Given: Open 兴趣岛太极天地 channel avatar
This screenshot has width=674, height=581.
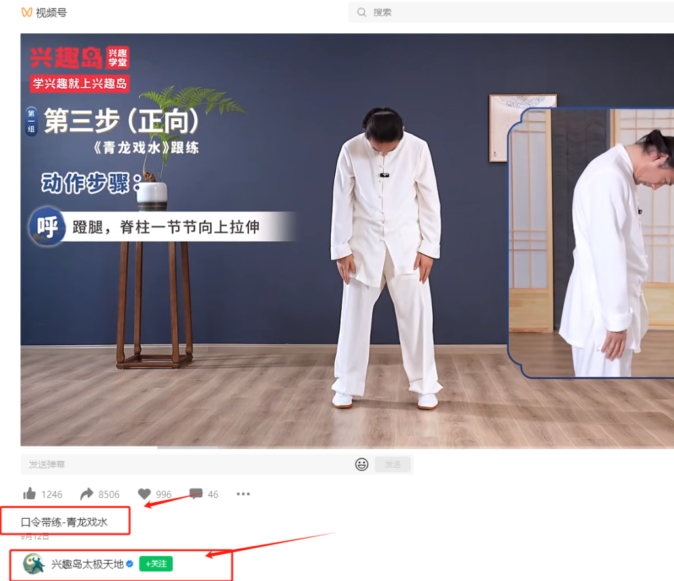Looking at the screenshot, I should [33, 564].
